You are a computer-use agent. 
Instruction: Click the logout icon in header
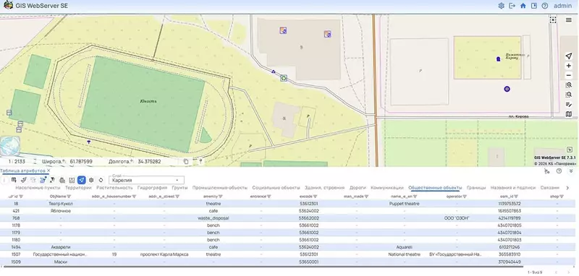tap(512, 6)
